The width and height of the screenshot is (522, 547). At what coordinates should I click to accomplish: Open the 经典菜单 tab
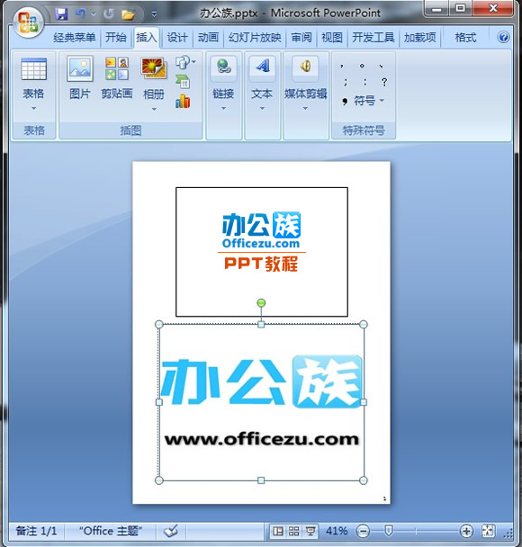coord(75,37)
